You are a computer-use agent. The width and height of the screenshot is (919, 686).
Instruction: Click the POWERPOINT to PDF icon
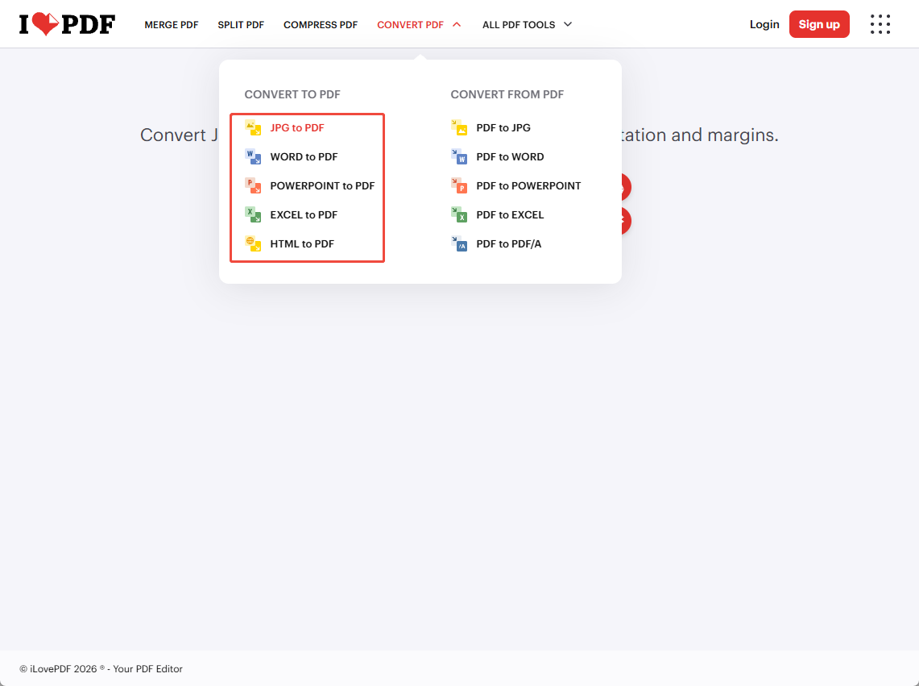(253, 185)
